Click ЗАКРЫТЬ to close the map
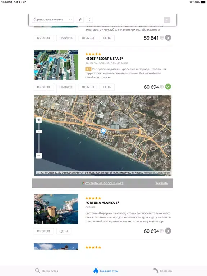This screenshot has height=276, width=207. point(162,183)
